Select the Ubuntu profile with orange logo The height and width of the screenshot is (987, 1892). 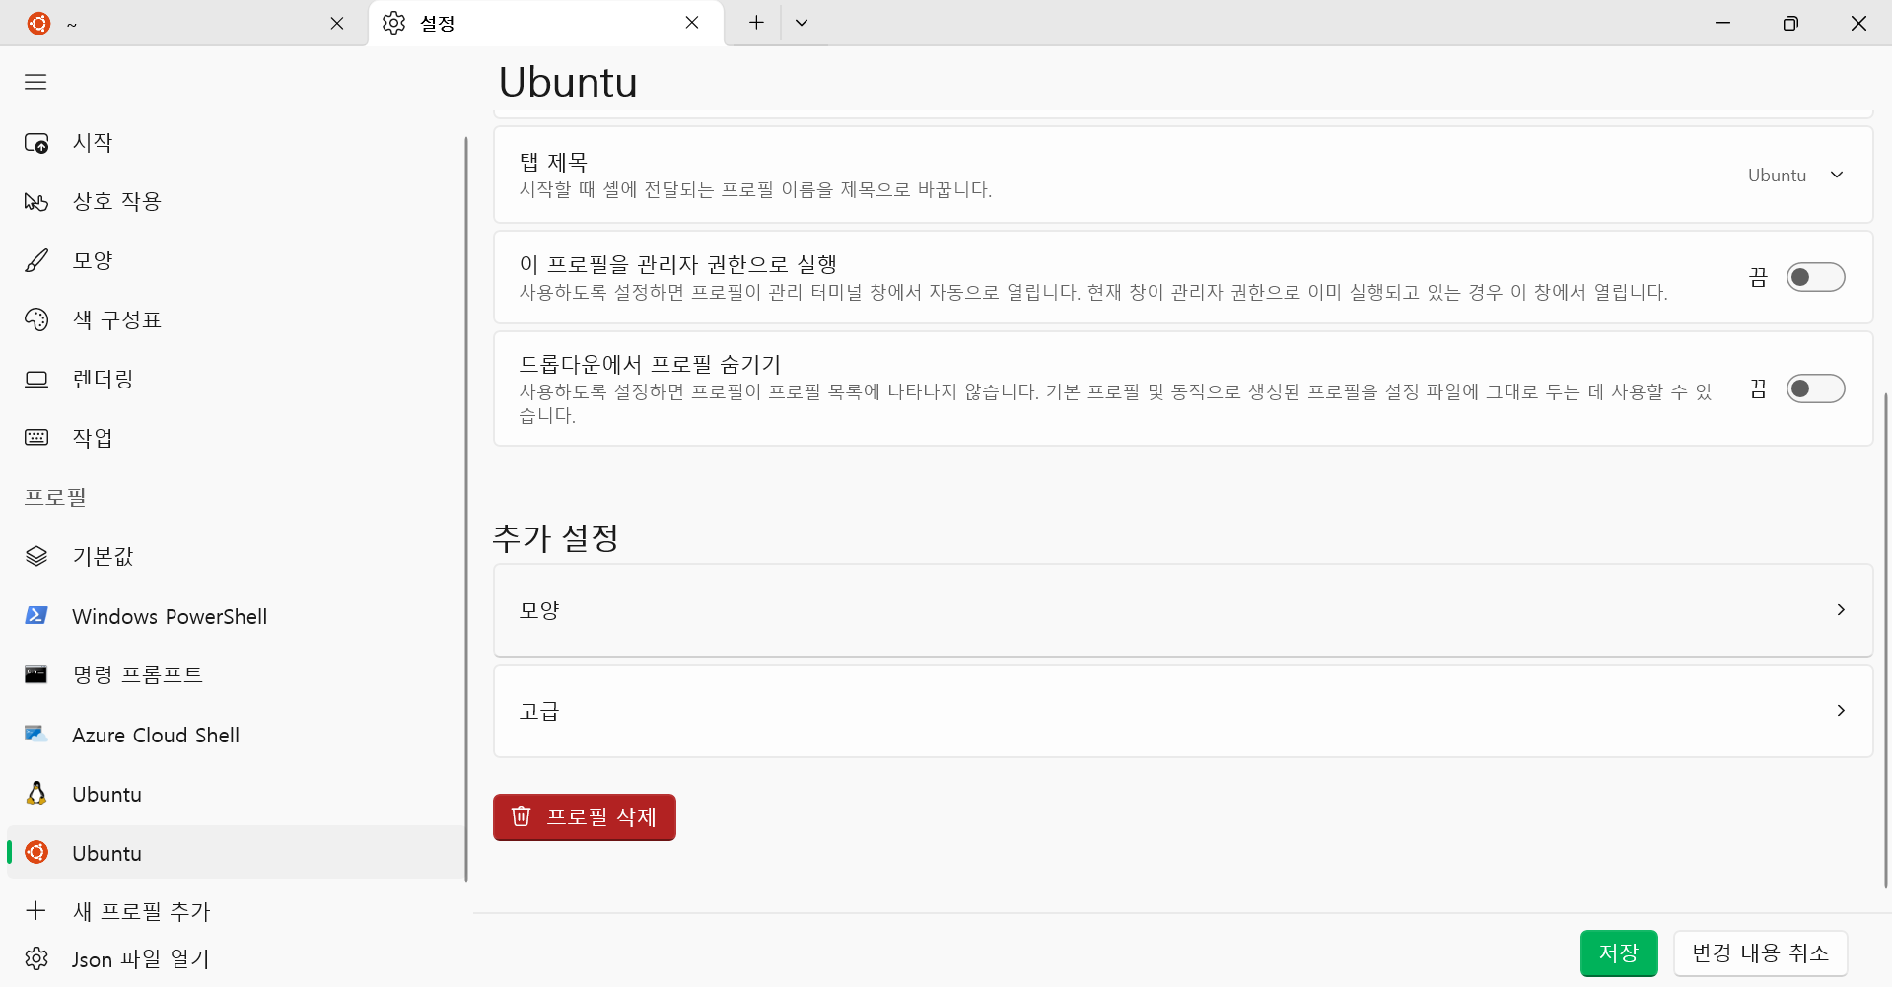coord(235,853)
